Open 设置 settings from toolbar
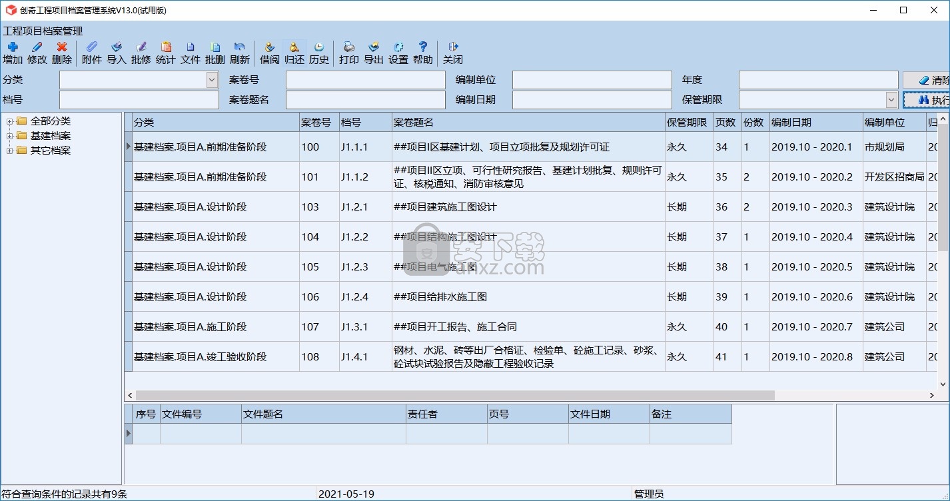The image size is (950, 501). (x=398, y=53)
